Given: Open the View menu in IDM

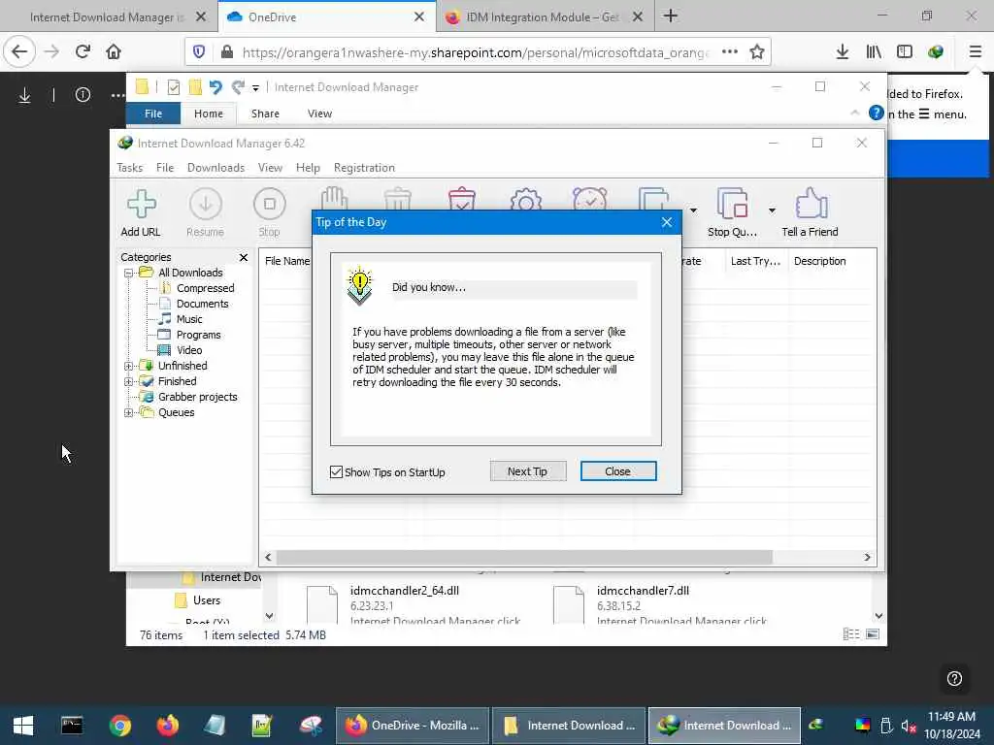Looking at the screenshot, I should [270, 168].
